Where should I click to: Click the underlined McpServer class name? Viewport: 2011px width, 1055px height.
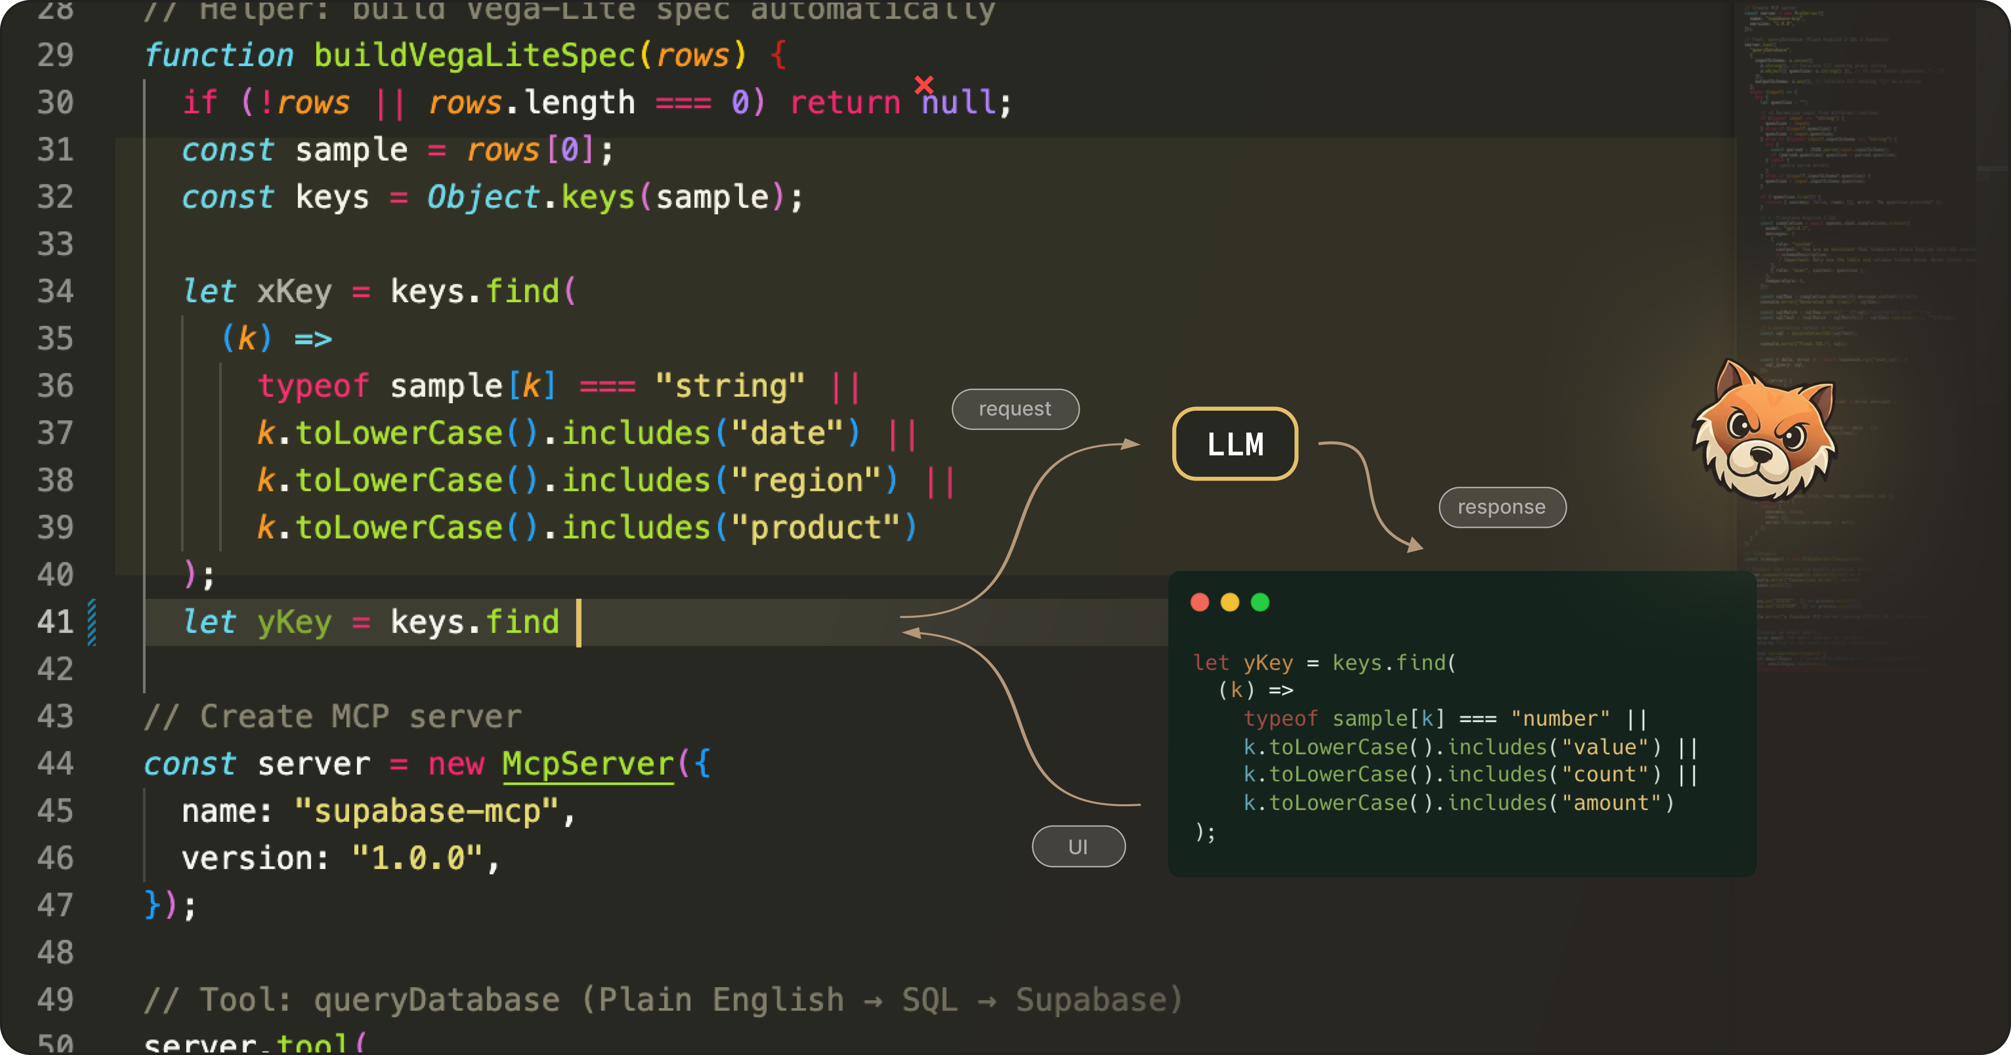point(588,763)
